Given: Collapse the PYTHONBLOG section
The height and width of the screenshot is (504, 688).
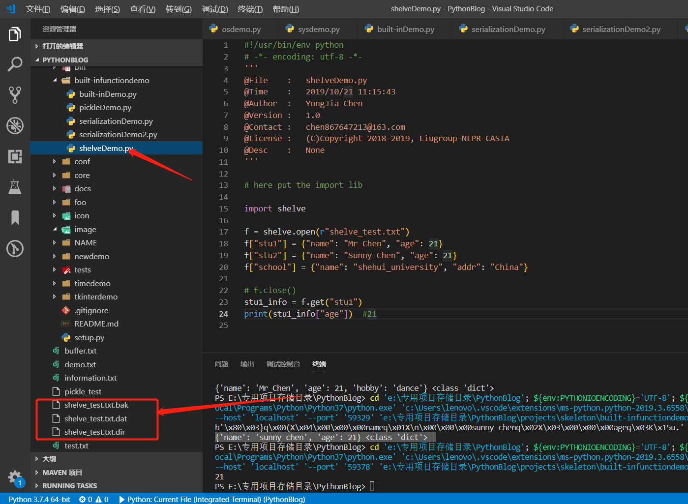Looking at the screenshot, I should pos(117,60).
